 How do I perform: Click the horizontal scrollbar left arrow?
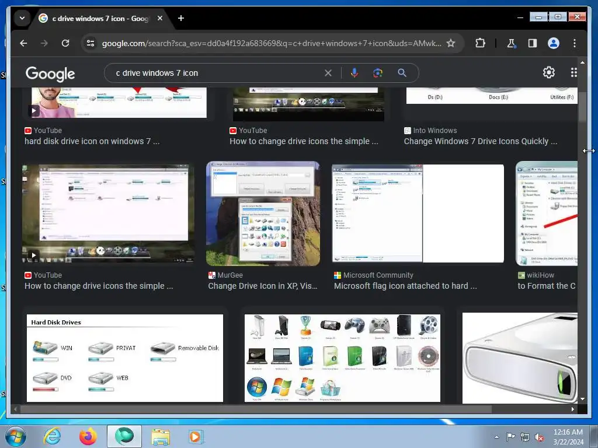click(x=15, y=409)
